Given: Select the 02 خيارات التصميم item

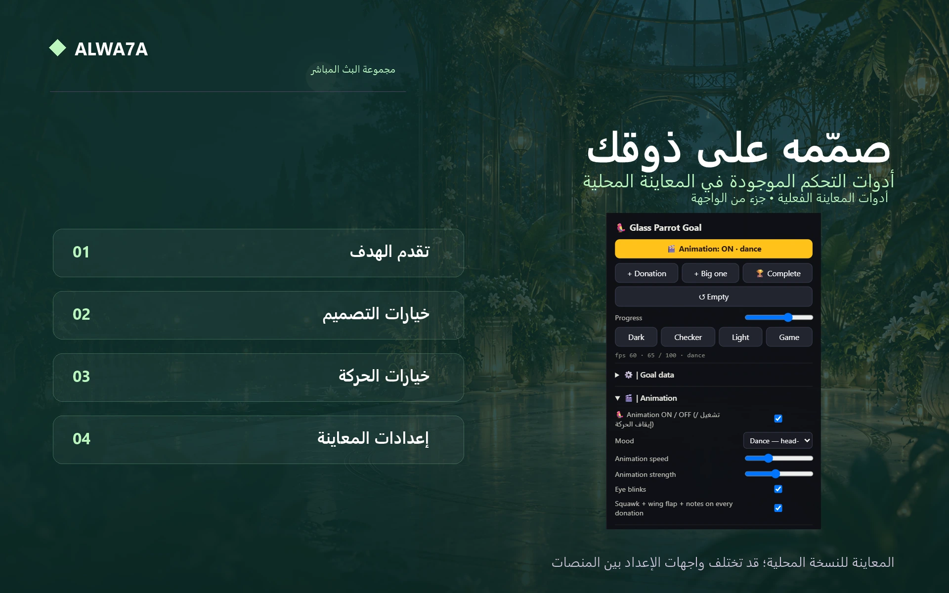Looking at the screenshot, I should click(259, 315).
